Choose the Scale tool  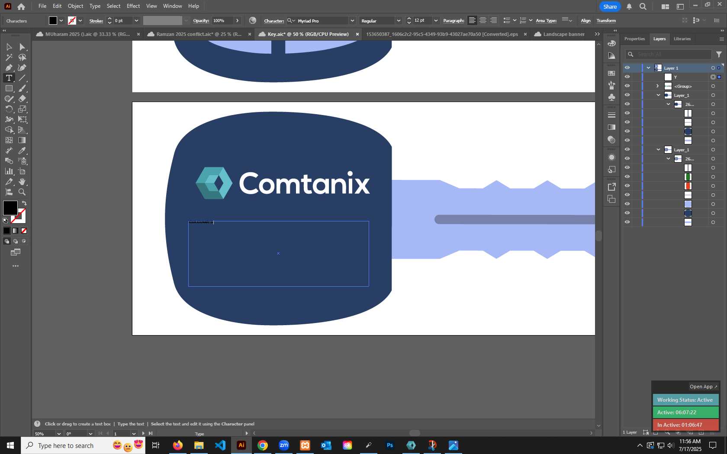(x=22, y=109)
